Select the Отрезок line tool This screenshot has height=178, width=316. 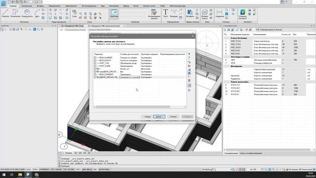(5, 13)
